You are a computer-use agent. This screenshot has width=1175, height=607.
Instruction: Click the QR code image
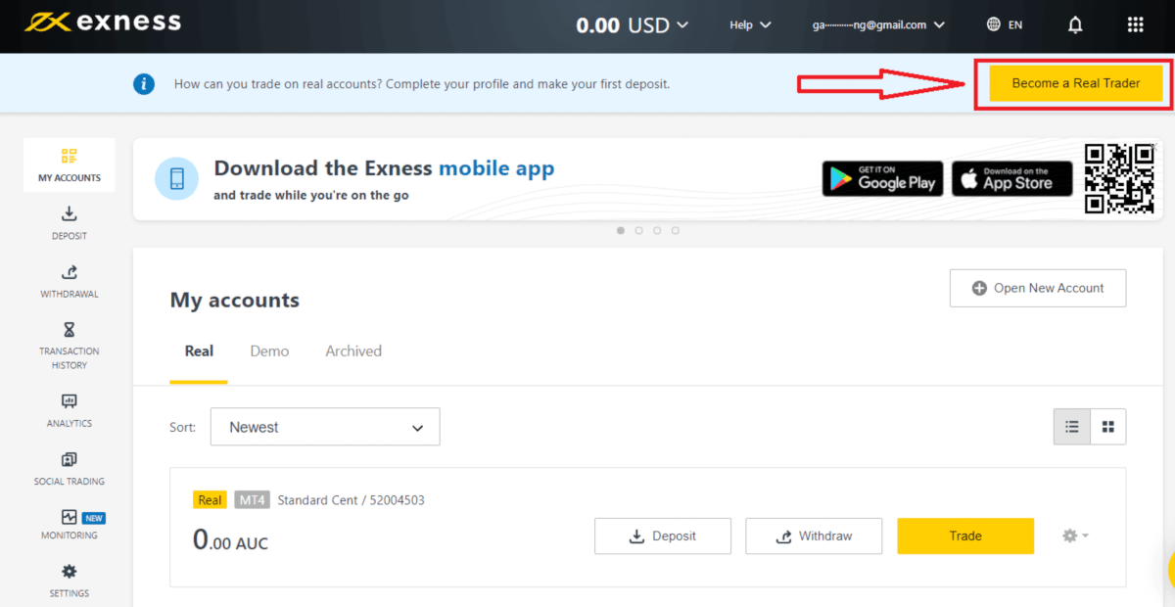(x=1120, y=178)
